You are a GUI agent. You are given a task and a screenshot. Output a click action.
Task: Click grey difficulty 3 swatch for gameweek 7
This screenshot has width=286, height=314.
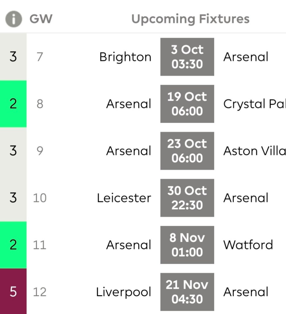(13, 57)
